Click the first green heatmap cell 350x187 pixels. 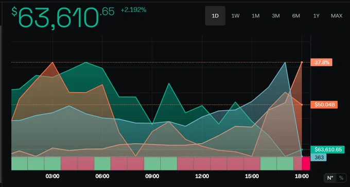tap(20, 163)
